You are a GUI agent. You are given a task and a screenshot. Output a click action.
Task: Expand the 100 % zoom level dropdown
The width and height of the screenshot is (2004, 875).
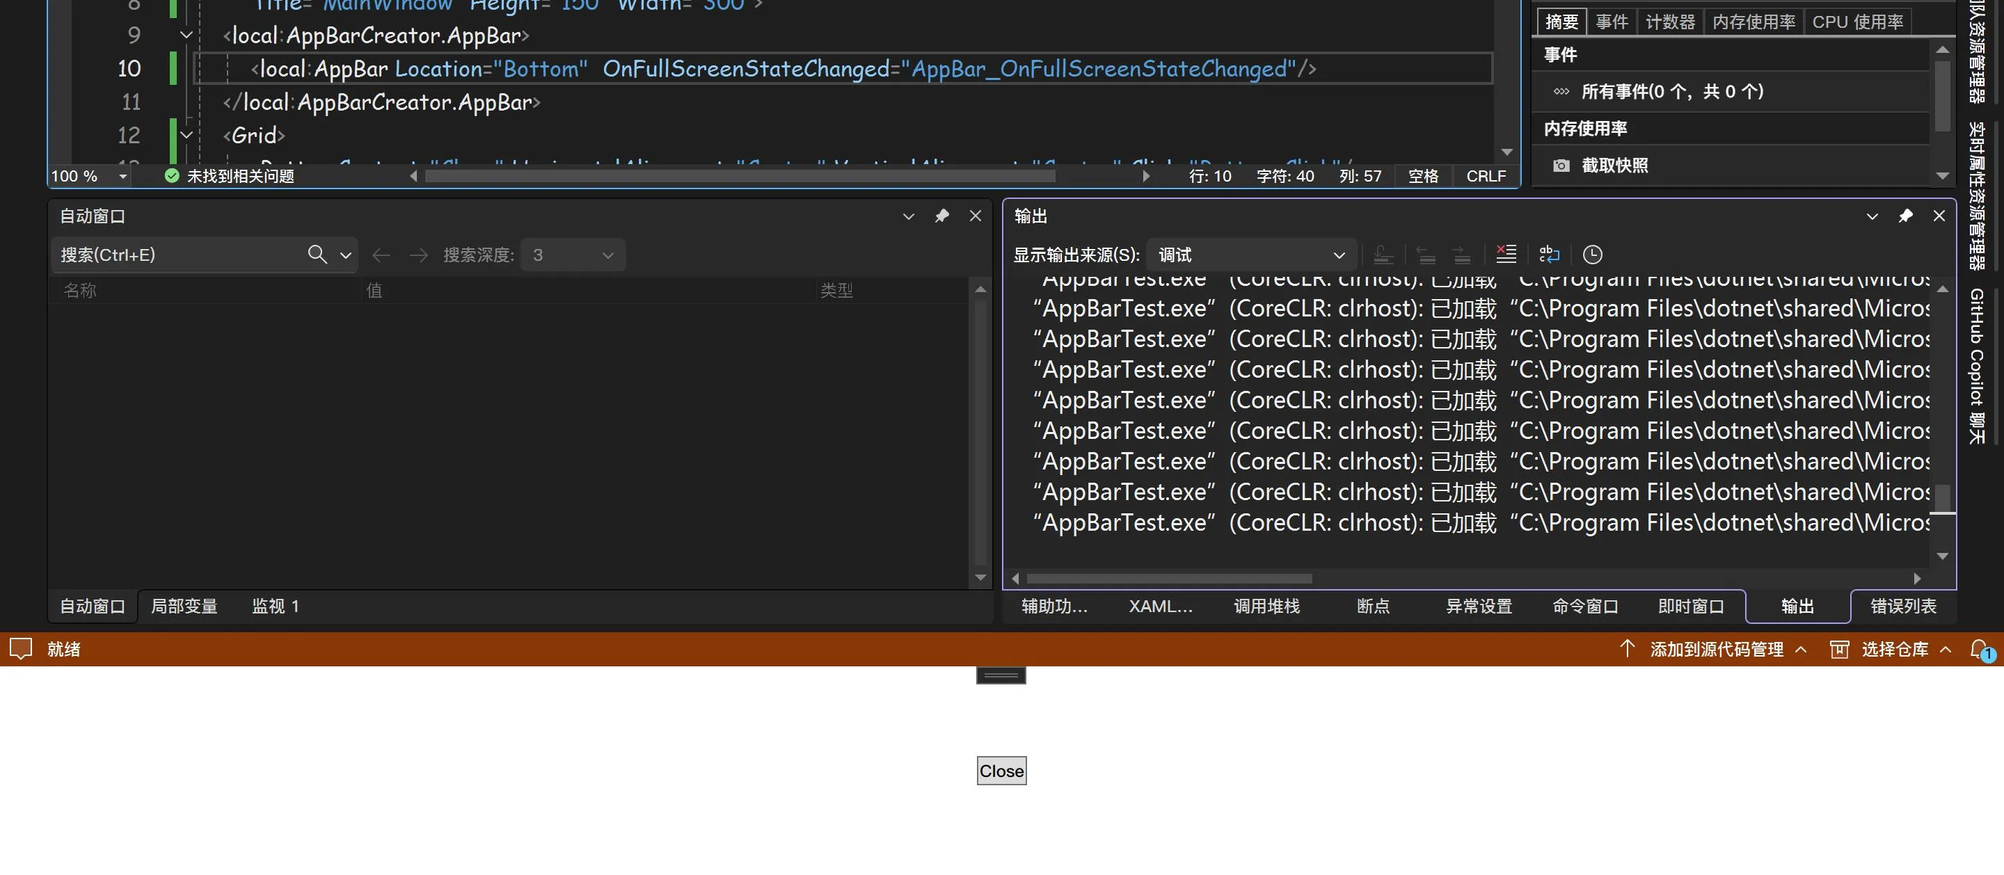(122, 177)
